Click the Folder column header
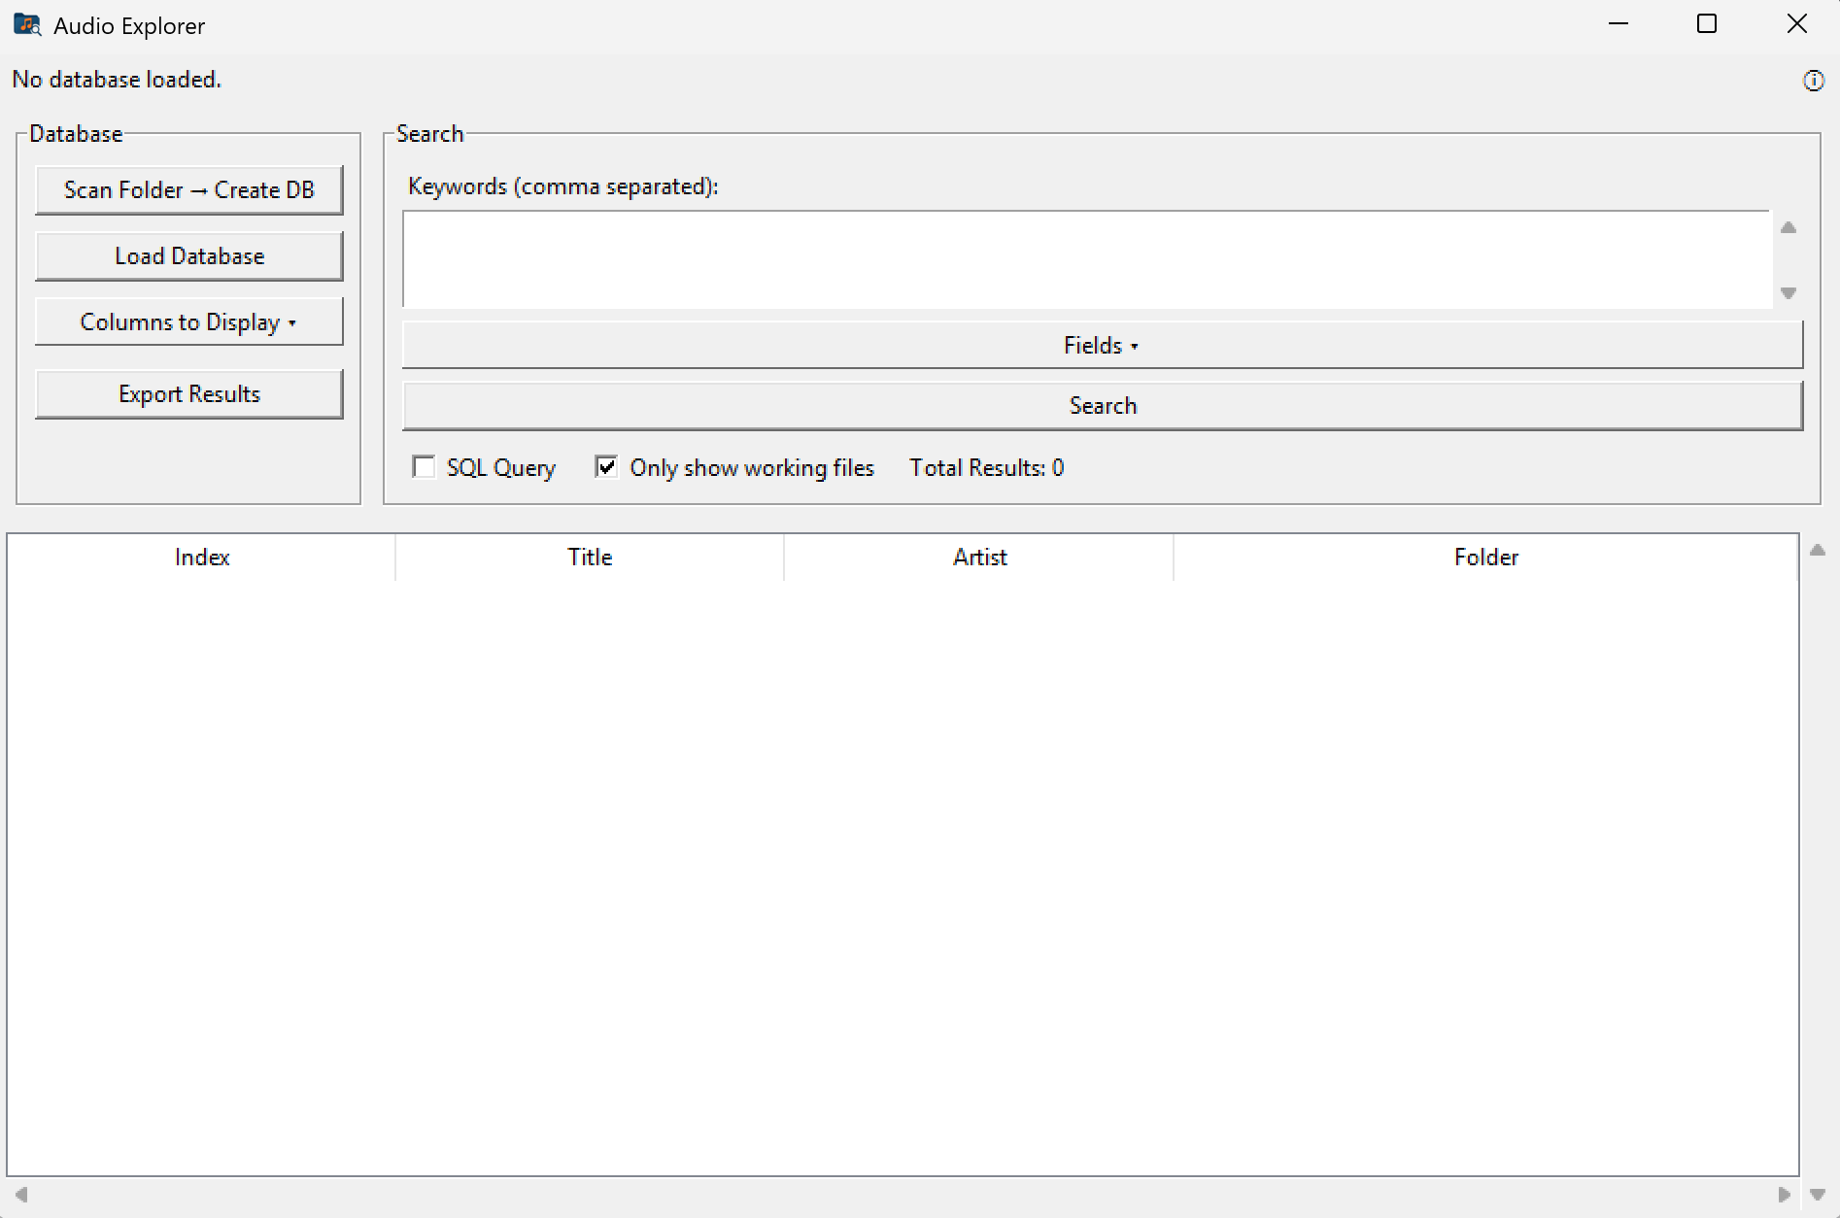Viewport: 1840px width, 1218px height. tap(1485, 558)
